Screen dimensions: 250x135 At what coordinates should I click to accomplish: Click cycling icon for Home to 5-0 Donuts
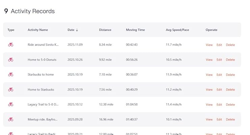11,60
